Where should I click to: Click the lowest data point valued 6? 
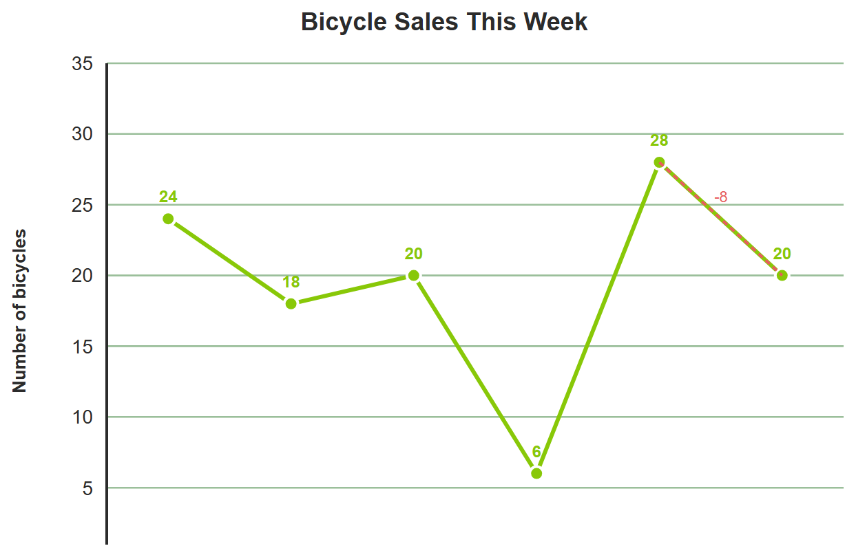click(536, 473)
